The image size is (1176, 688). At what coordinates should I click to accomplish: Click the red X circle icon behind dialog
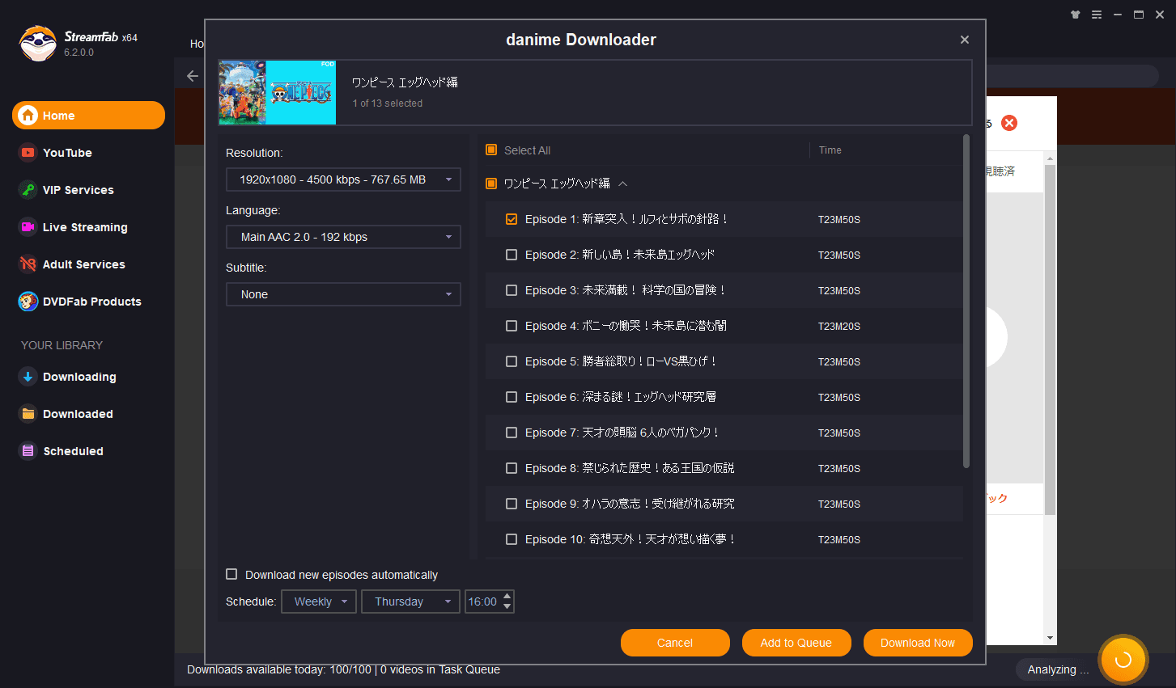[1009, 123]
